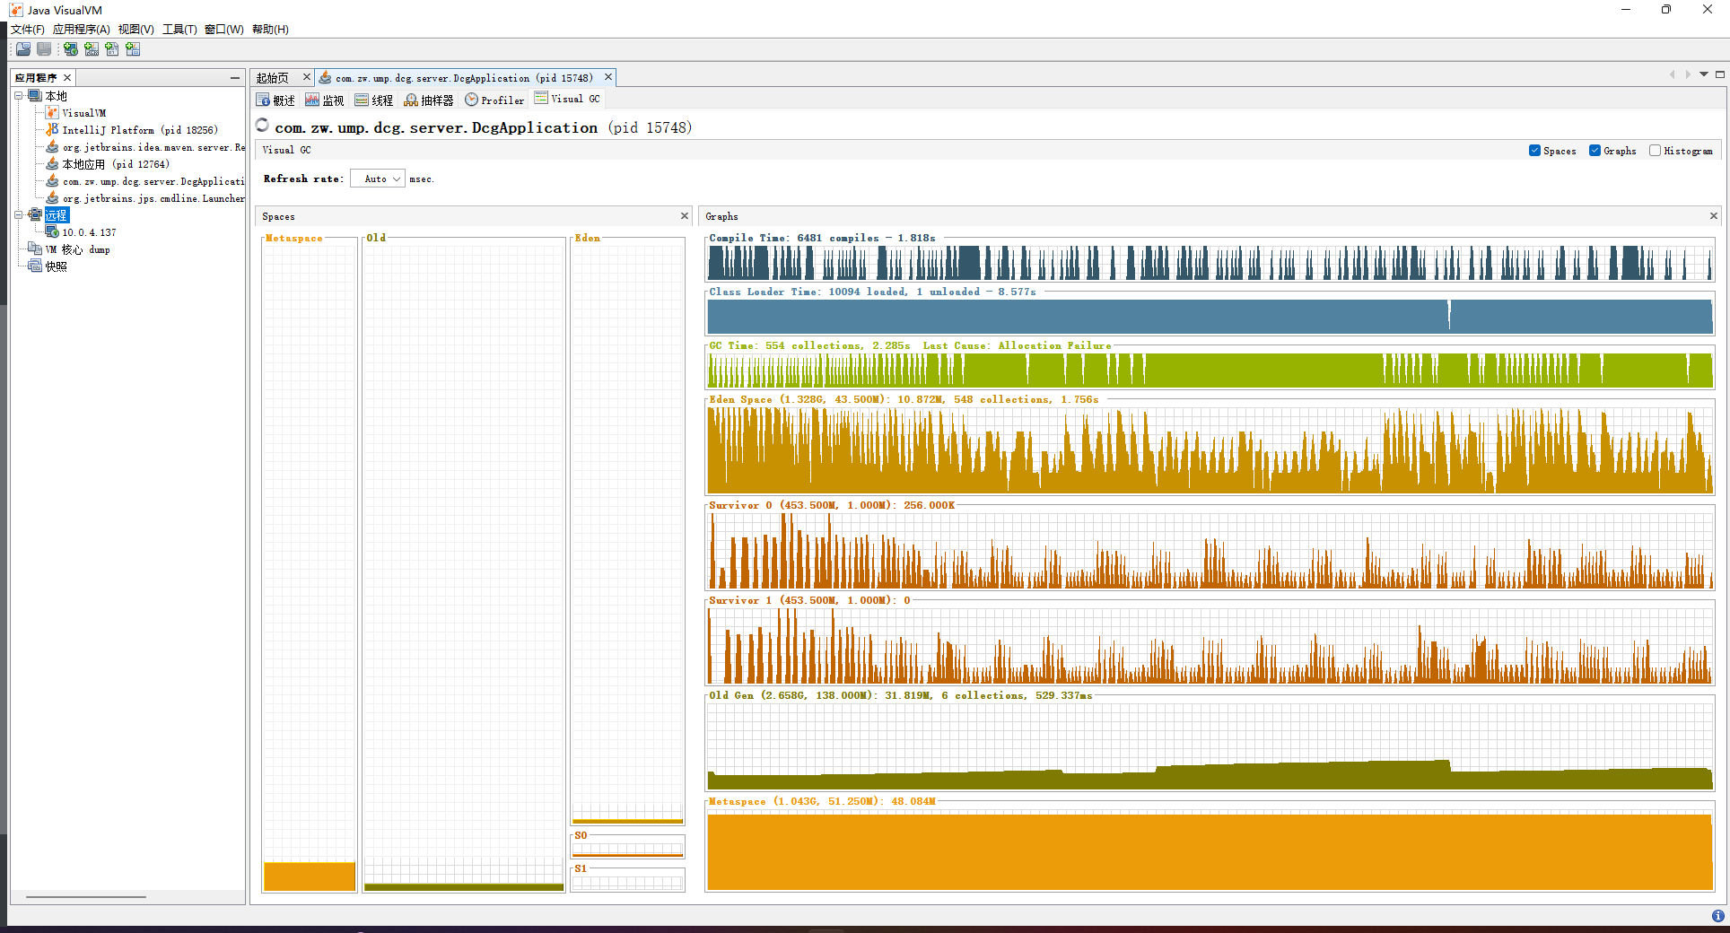The image size is (1730, 933).
Task: Select the org.jetbrains.idea.maven.server node
Action: (x=153, y=147)
